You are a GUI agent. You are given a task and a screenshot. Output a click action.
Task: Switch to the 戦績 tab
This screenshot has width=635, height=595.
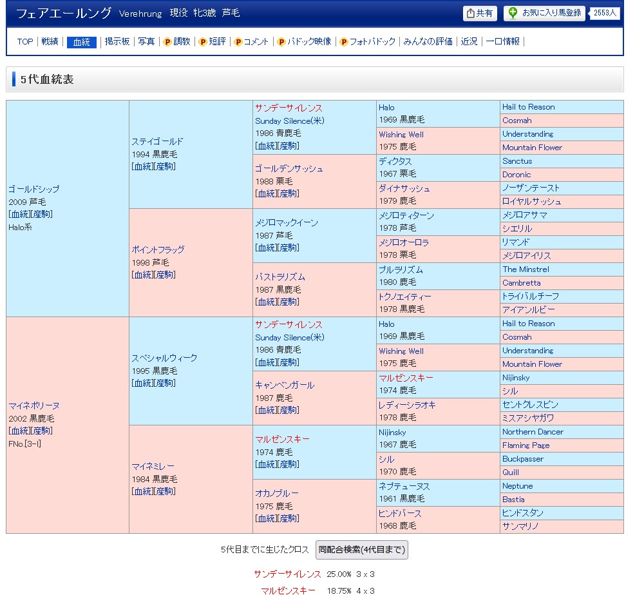pyautogui.click(x=50, y=42)
